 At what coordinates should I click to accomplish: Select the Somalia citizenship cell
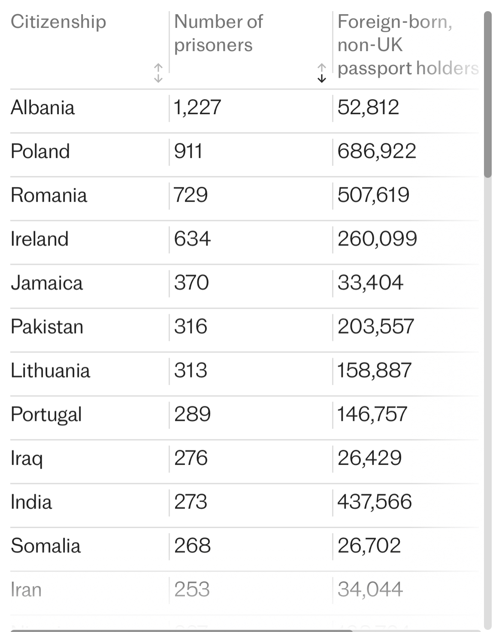pos(46,546)
